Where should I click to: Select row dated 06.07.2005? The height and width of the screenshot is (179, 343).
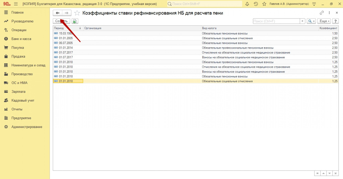[x=196, y=43]
